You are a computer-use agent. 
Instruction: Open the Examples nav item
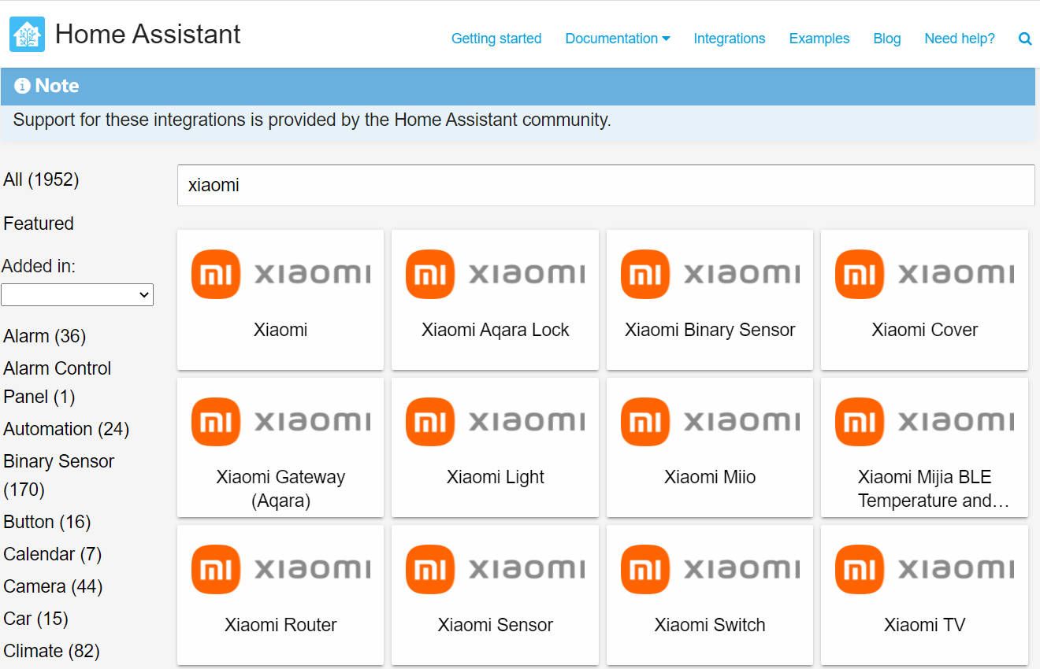coord(819,39)
